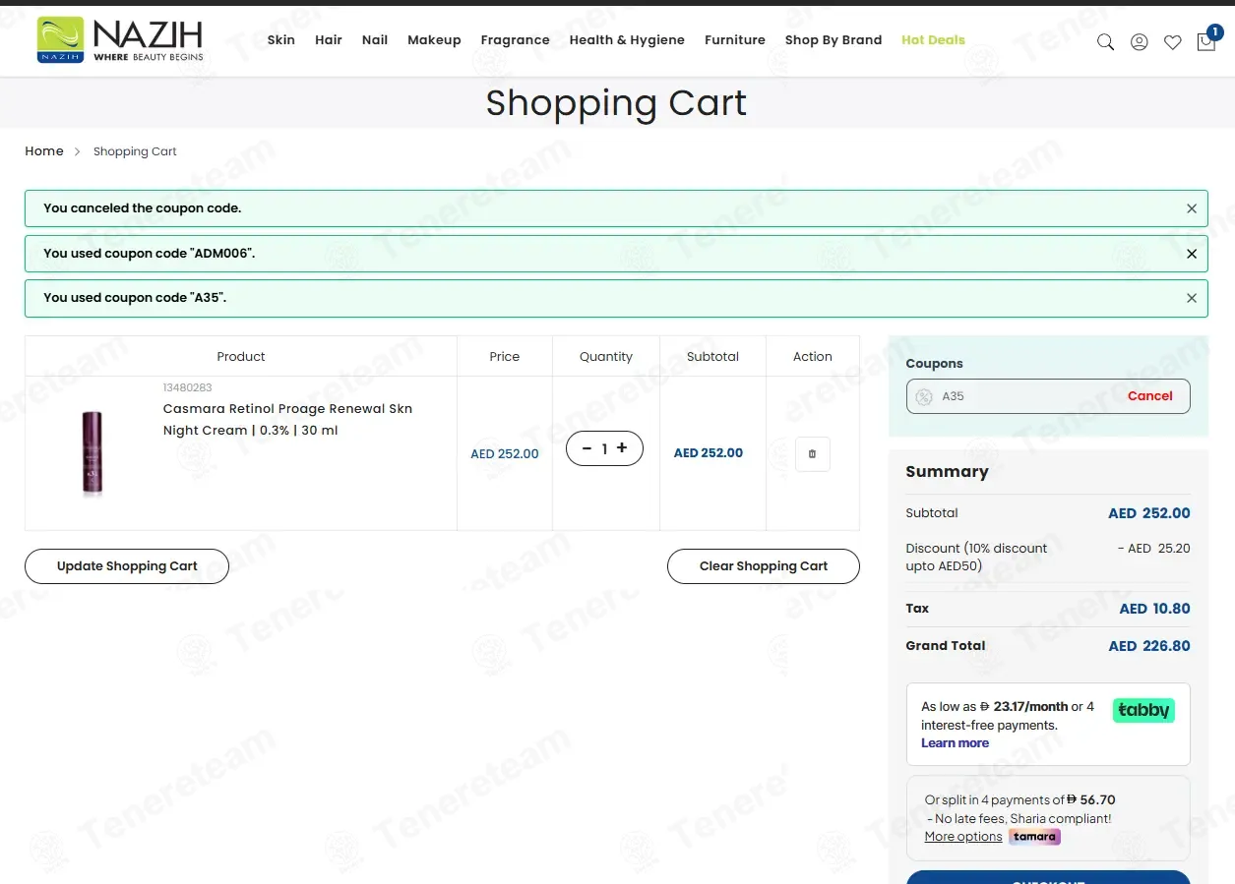The width and height of the screenshot is (1235, 884).
Task: Click Update Shopping Cart button
Action: point(127,566)
